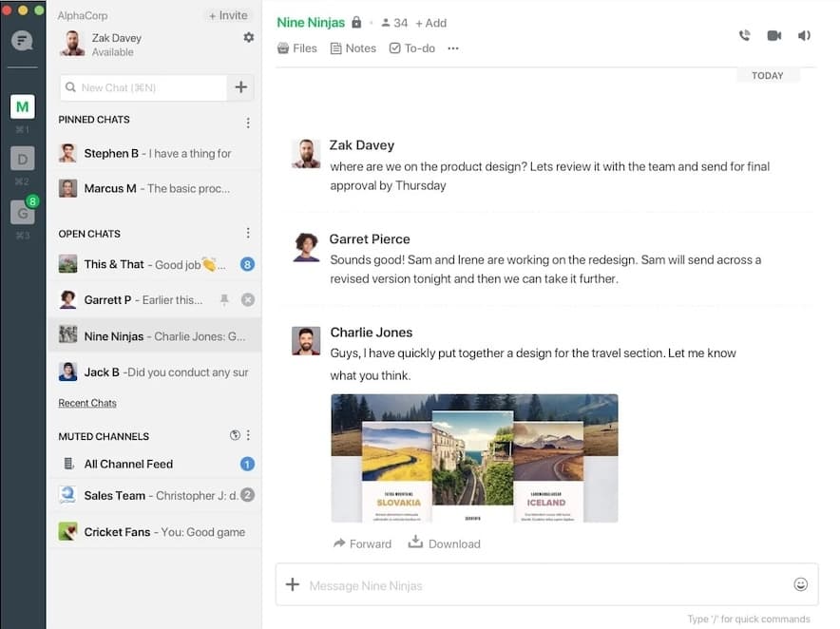
Task: Click the Recent Chats link
Action: [x=87, y=403]
